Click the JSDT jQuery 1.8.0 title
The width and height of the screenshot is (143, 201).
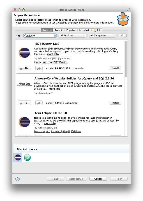(x=47, y=44)
